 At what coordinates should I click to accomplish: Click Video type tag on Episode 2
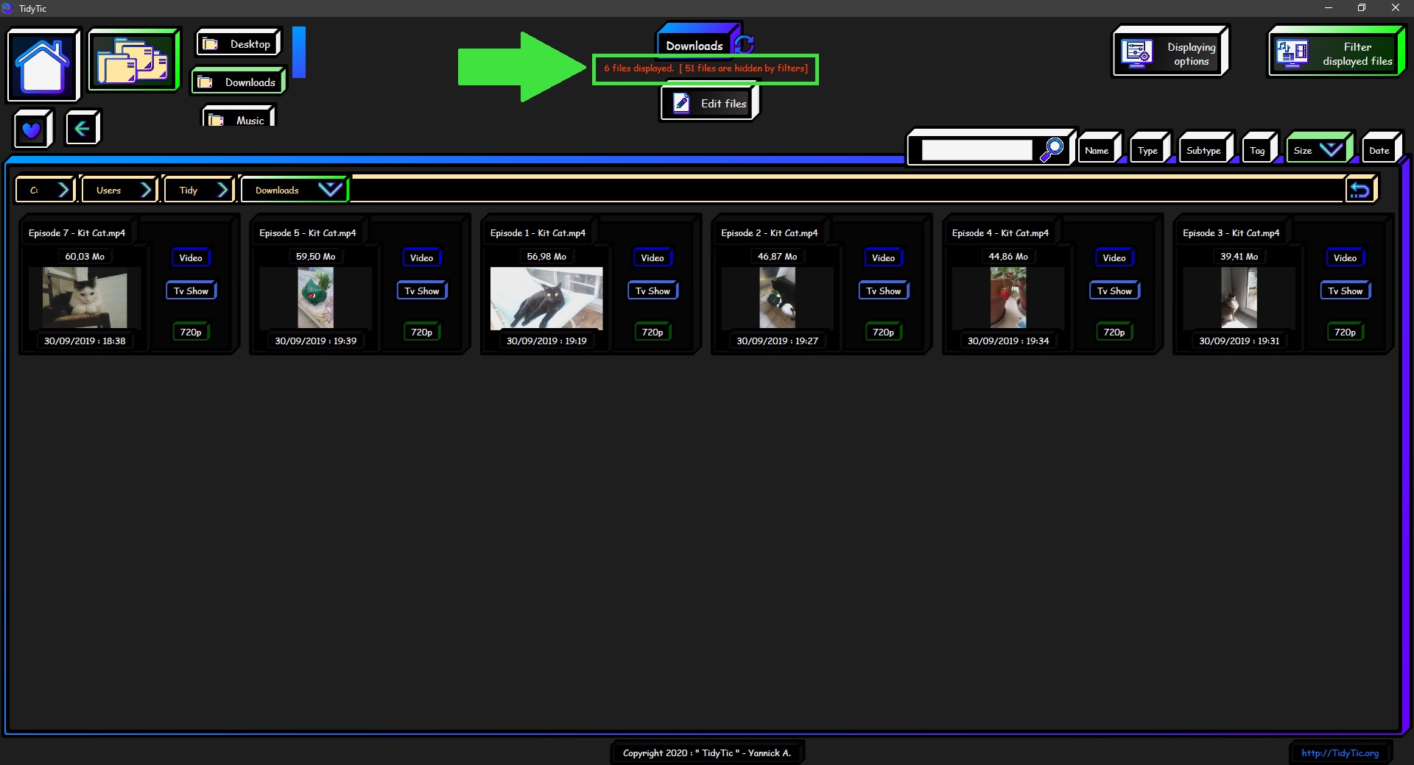[x=883, y=257]
